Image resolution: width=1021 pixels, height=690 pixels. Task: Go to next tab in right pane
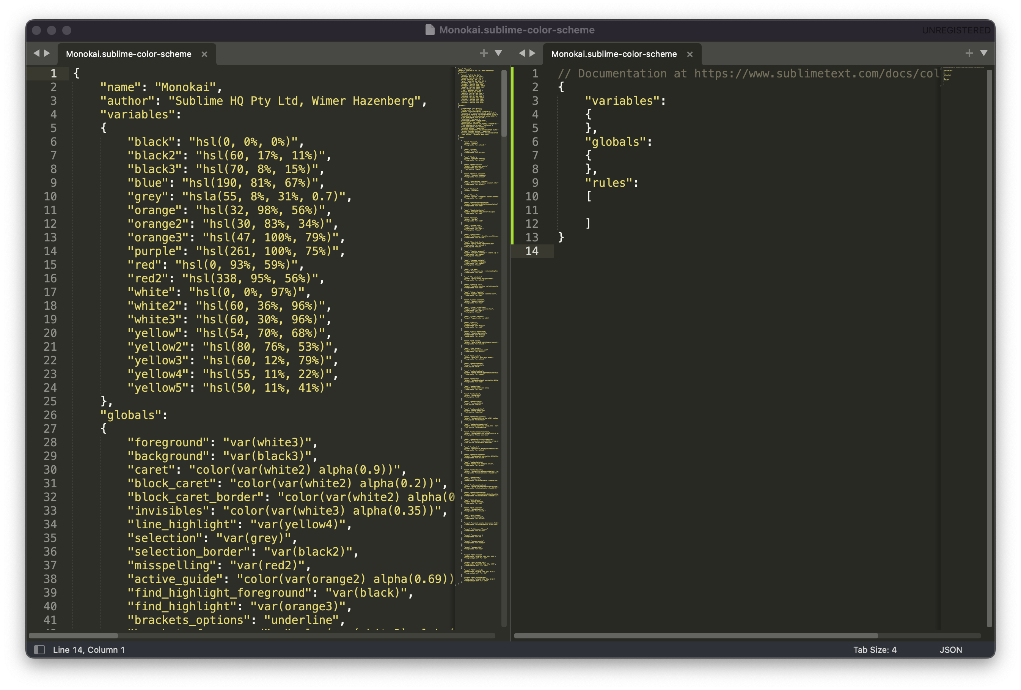(x=532, y=53)
